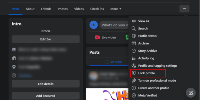Click the eye icon beside View as
The height and width of the screenshot is (100, 200).
click(134, 21)
